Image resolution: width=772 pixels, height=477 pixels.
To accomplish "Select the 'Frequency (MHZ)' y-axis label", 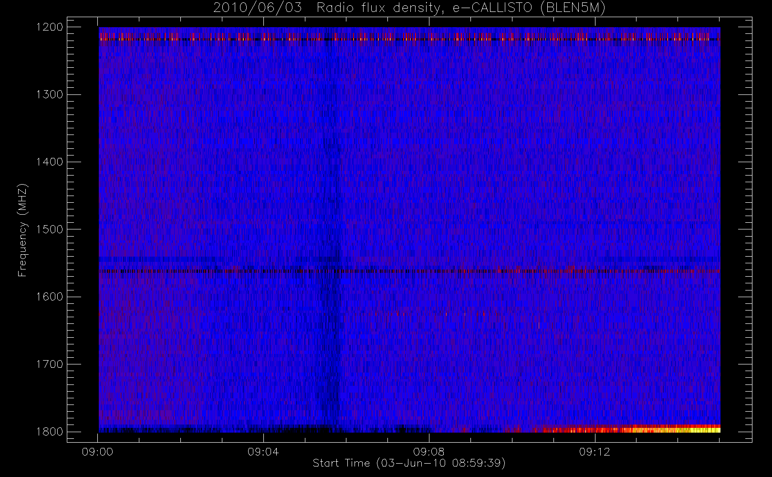I will (22, 230).
